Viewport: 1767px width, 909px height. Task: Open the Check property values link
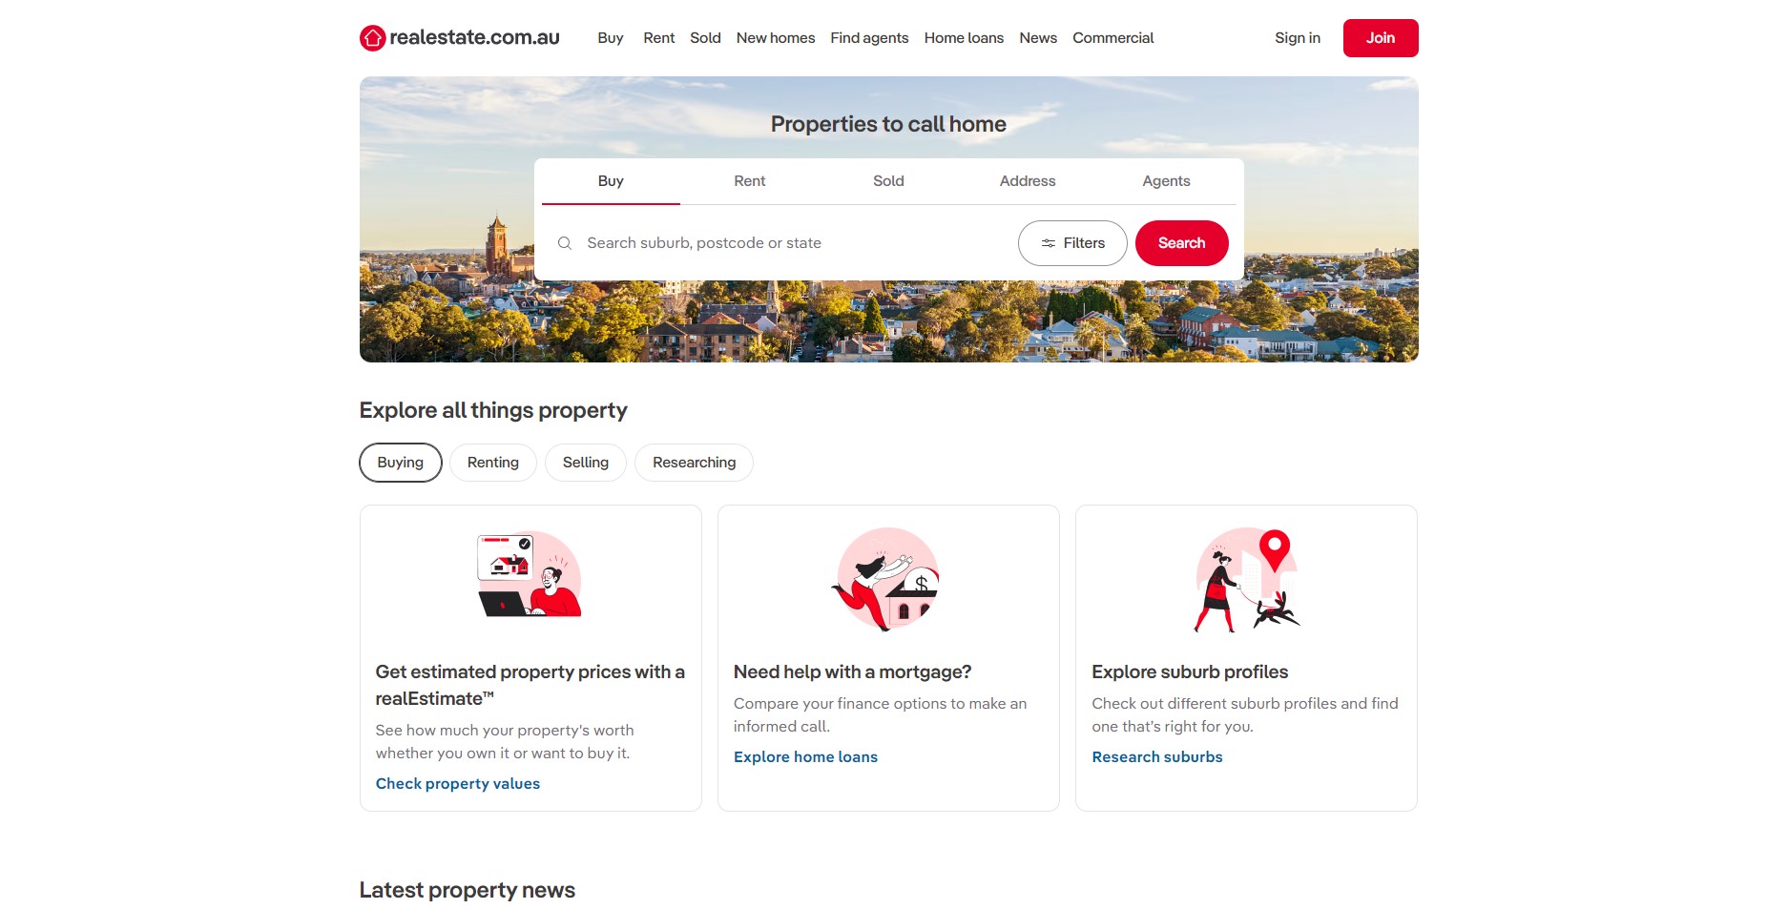(458, 783)
